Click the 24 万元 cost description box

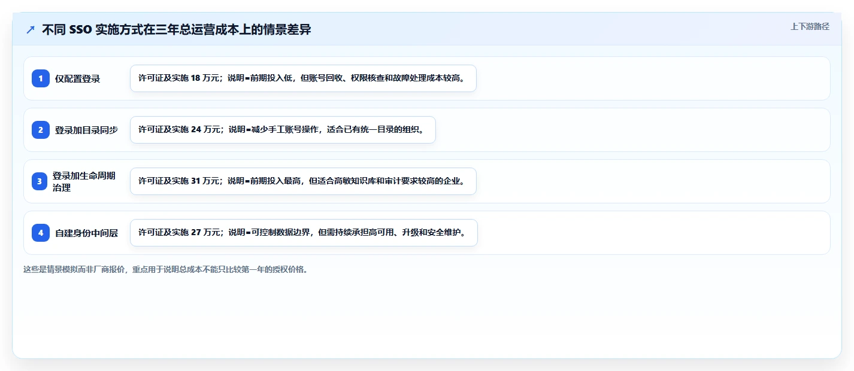pyautogui.click(x=283, y=130)
